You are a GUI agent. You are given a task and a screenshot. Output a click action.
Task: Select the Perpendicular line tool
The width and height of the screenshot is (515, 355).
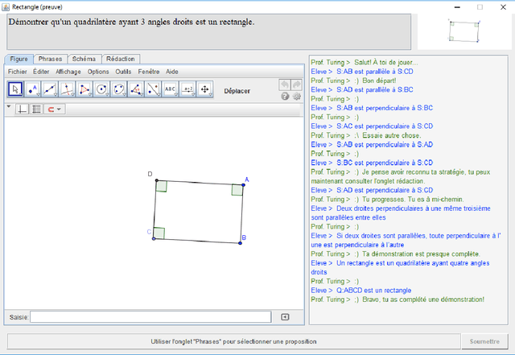67,89
